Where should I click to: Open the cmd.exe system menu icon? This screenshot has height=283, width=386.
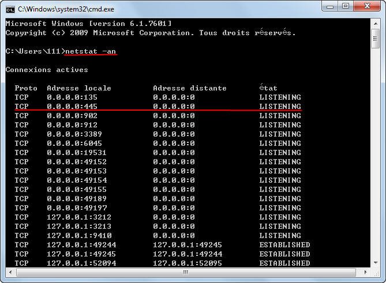point(10,9)
